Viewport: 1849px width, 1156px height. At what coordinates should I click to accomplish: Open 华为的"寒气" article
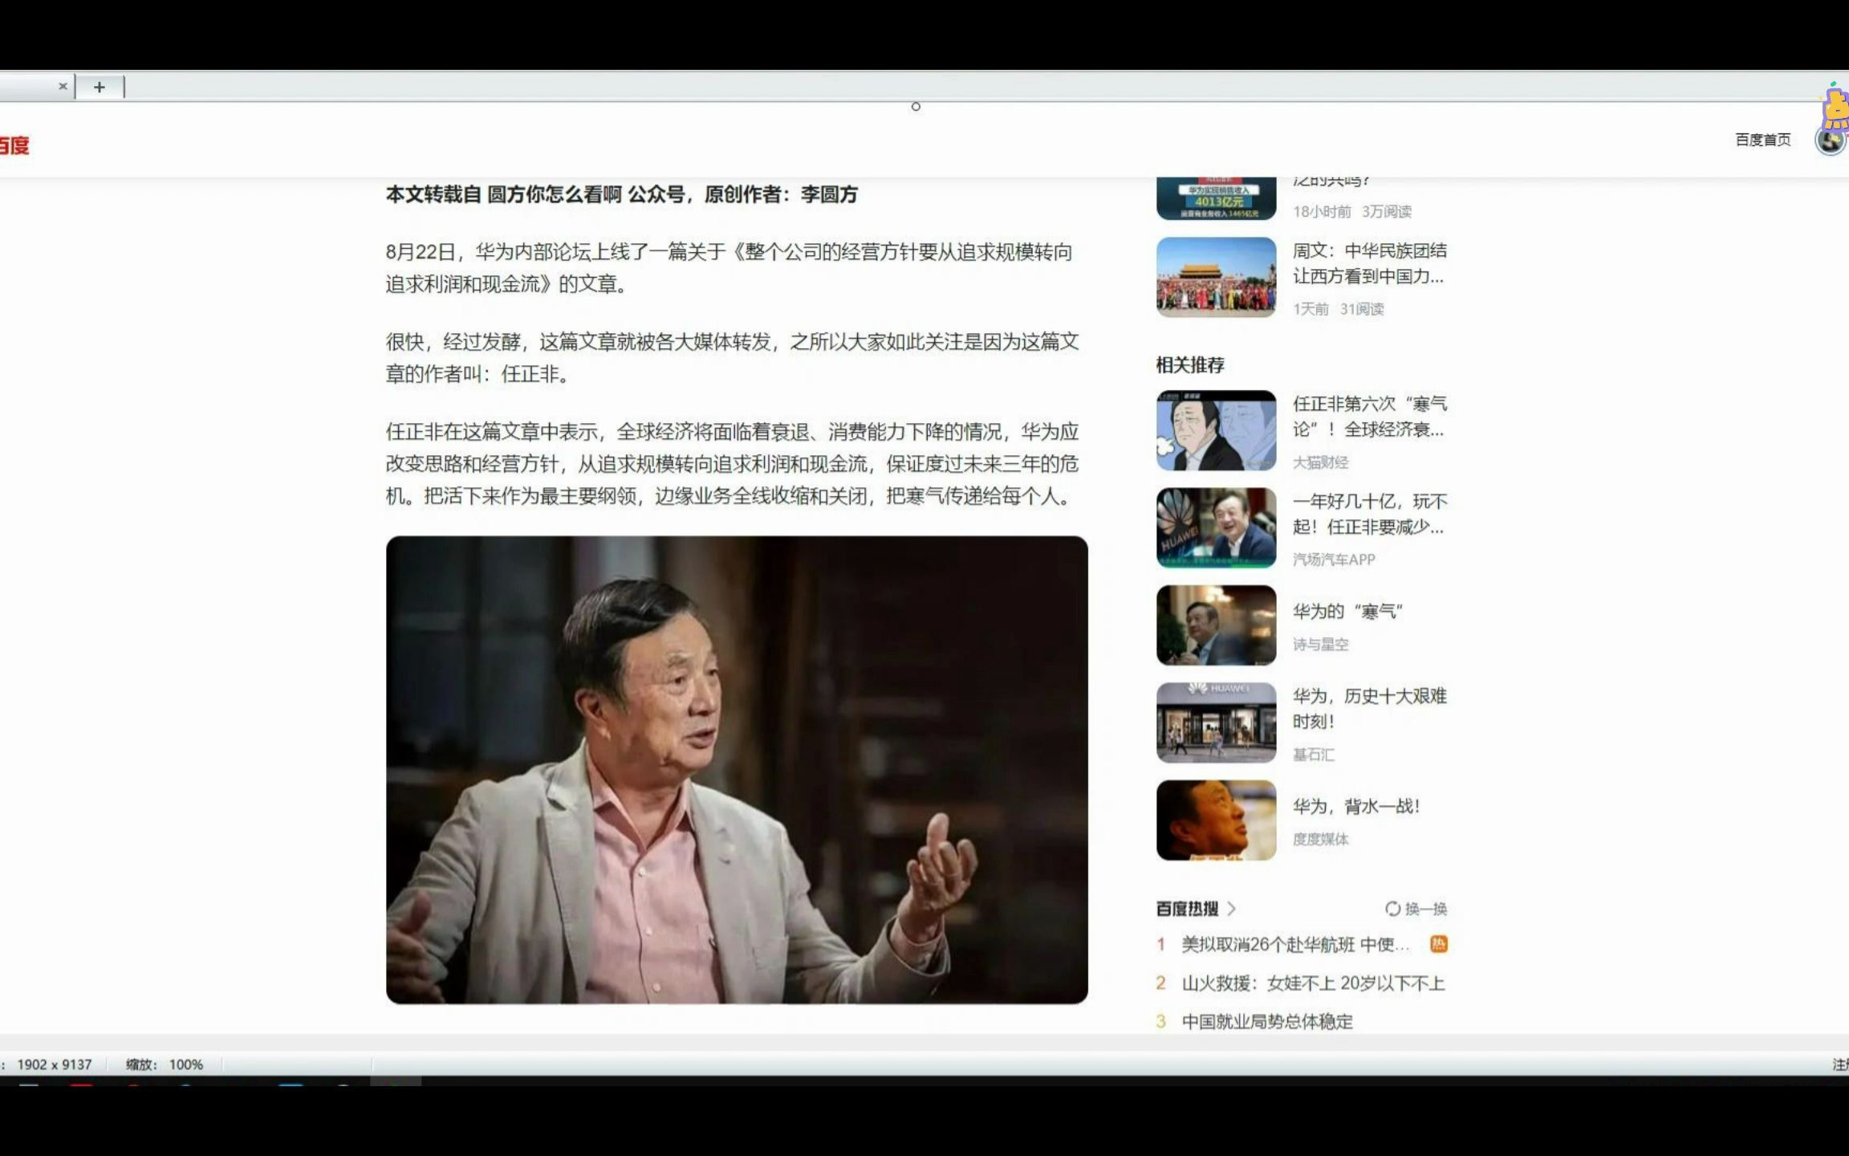[1347, 611]
